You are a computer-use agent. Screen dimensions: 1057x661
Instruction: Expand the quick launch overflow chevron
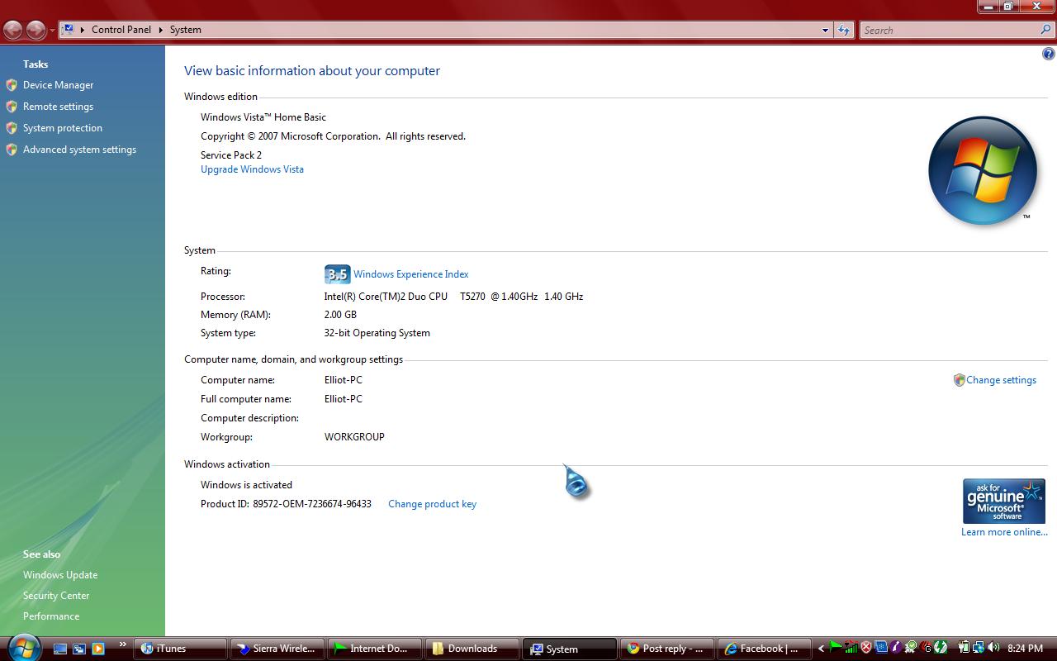click(x=123, y=645)
